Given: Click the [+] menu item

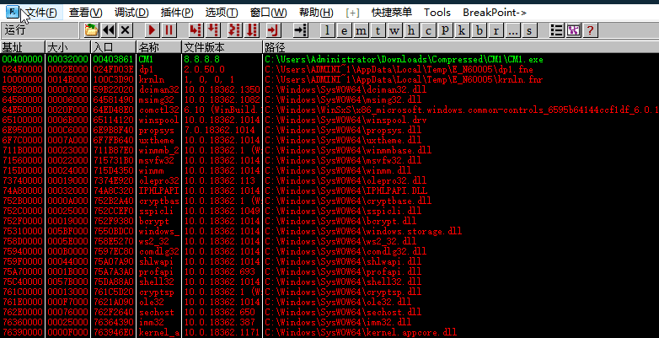Looking at the screenshot, I should coord(352,13).
